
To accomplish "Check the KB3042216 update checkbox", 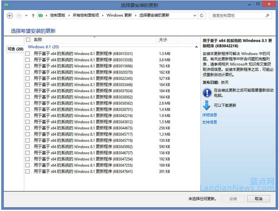I will (x=28, y=115).
